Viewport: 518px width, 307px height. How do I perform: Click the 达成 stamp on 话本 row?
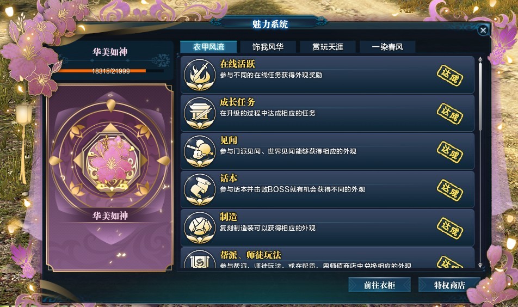click(x=449, y=190)
